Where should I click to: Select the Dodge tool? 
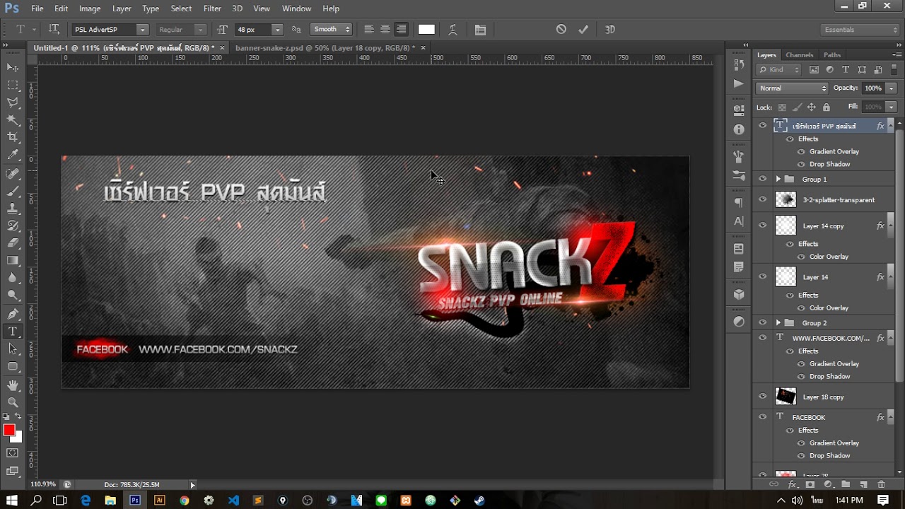[x=13, y=296]
